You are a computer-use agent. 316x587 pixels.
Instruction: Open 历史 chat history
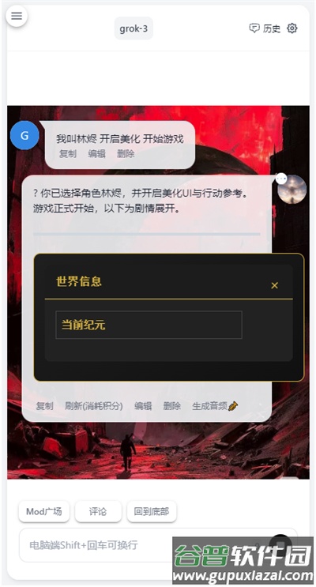[x=272, y=28]
